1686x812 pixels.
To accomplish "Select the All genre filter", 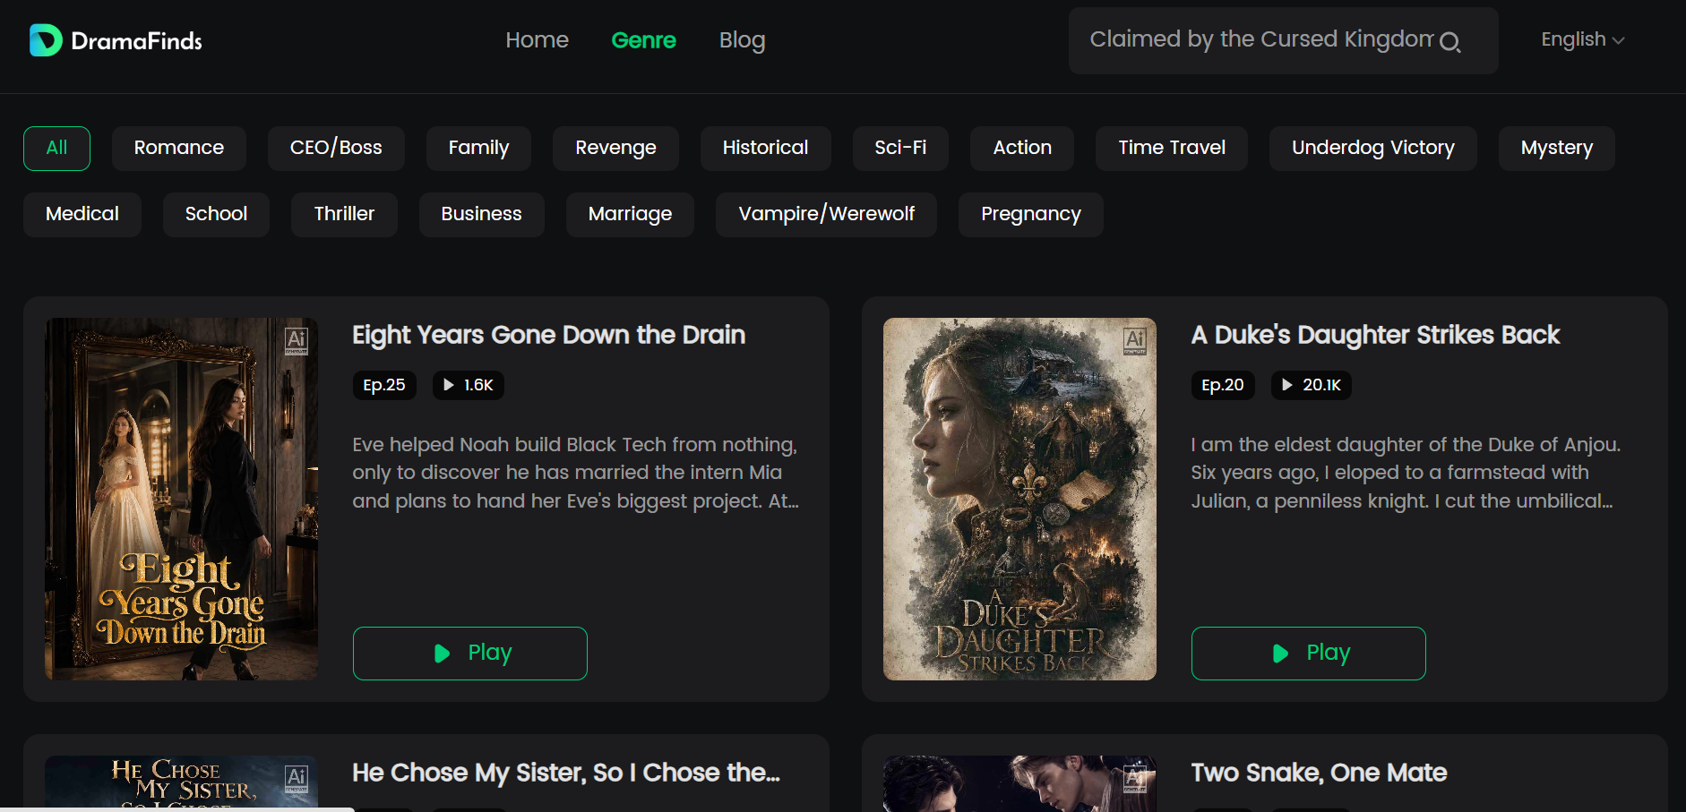I will tap(56, 148).
